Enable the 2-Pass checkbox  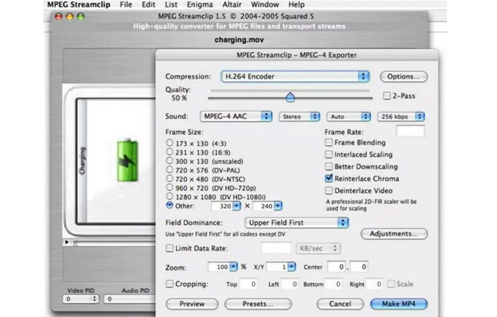[387, 96]
